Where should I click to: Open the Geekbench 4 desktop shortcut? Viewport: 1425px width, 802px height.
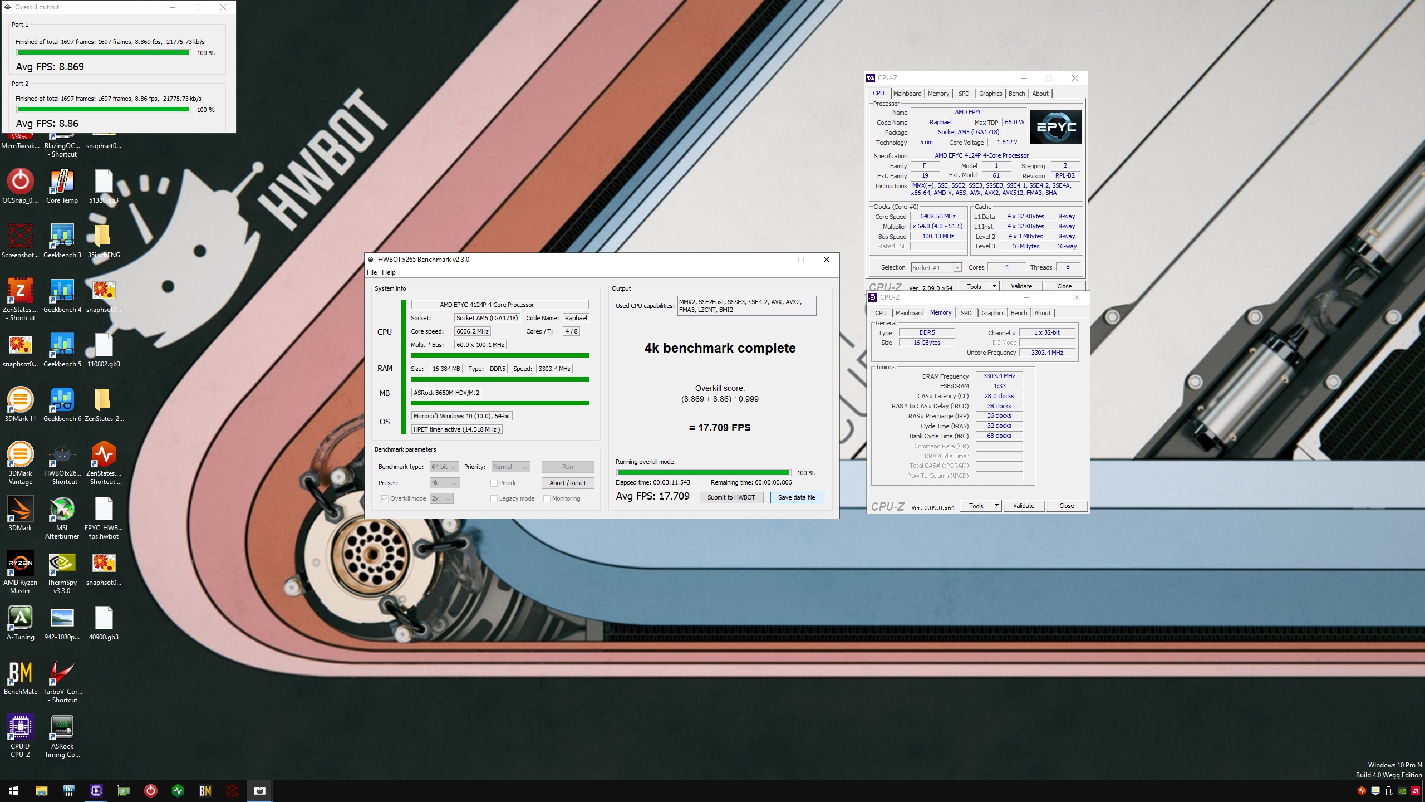pyautogui.click(x=62, y=296)
